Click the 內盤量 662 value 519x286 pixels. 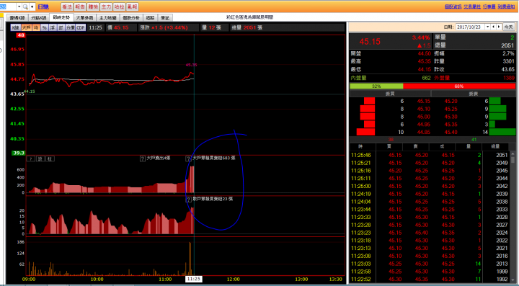tap(426, 78)
